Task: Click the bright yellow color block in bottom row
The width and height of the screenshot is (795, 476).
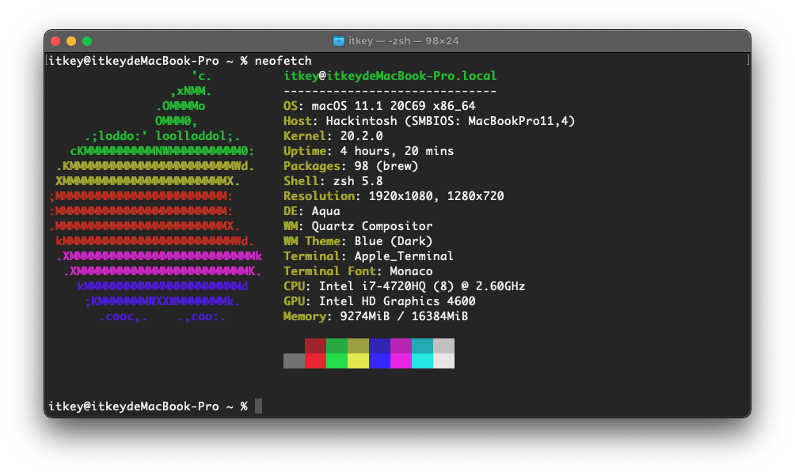Action: click(358, 361)
